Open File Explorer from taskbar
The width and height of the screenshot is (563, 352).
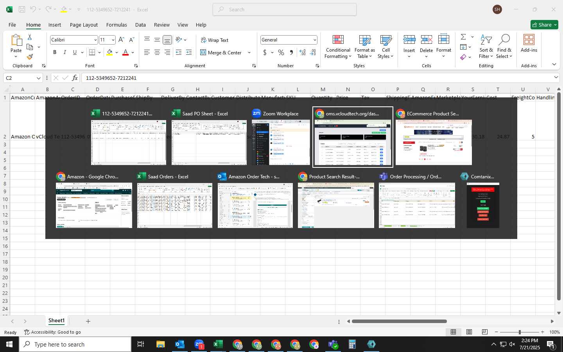[x=161, y=344]
